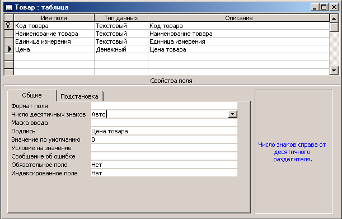The width and height of the screenshot is (342, 219).
Task: Click the Денежный data type cell
Action: (x=121, y=49)
